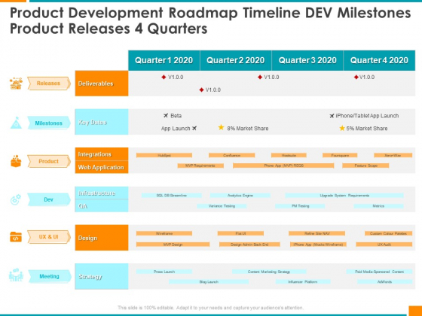Click the Dev gears icon
422x316 pixels.
pos(16,199)
